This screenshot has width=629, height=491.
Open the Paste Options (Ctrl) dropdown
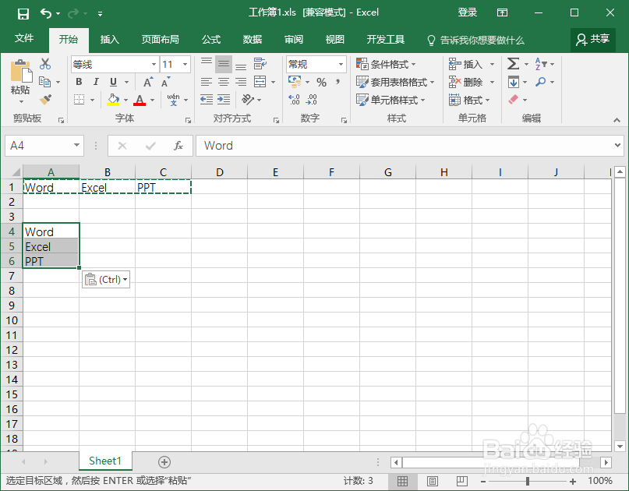point(106,279)
